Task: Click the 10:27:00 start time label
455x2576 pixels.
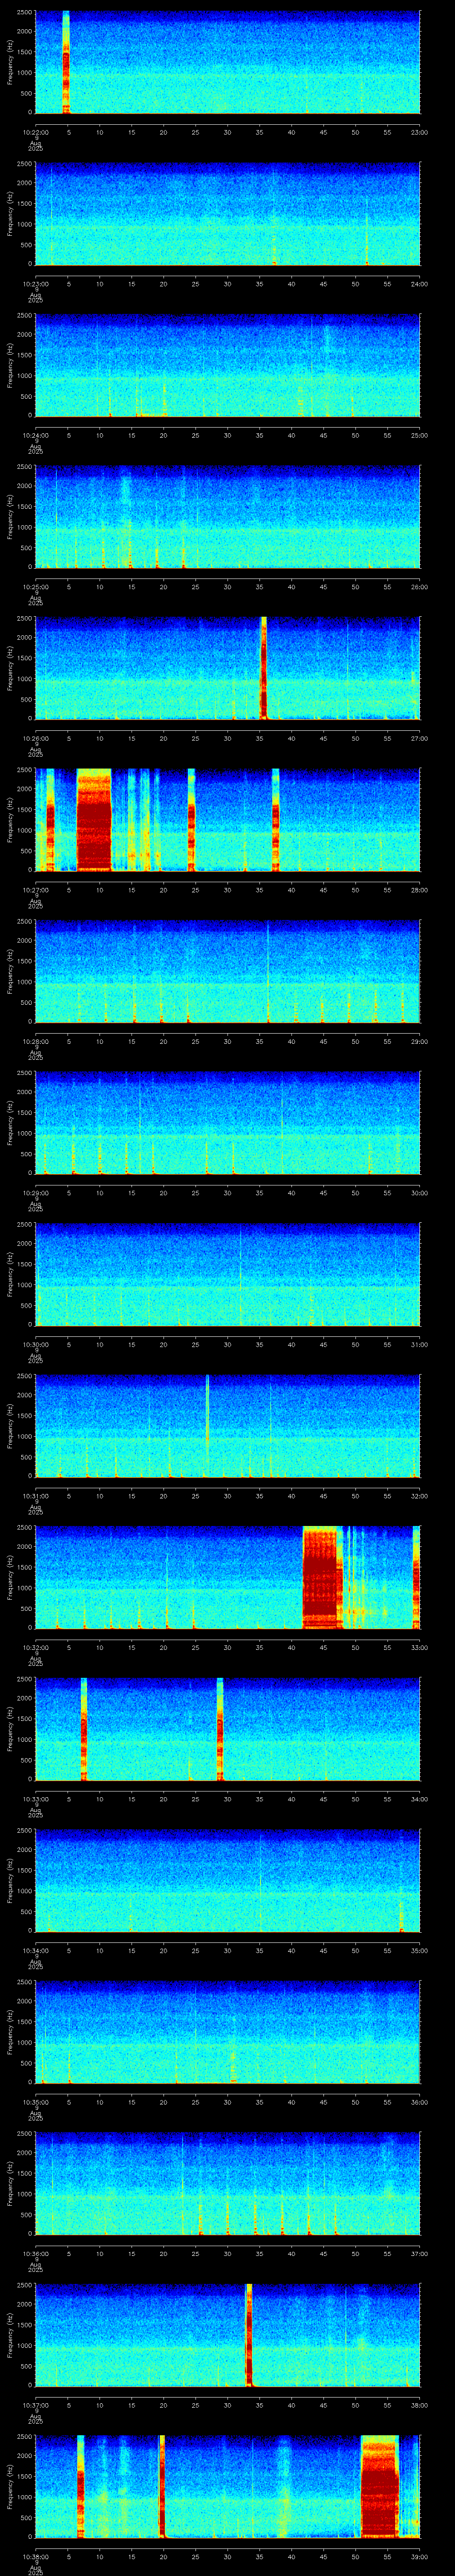Action: point(35,890)
